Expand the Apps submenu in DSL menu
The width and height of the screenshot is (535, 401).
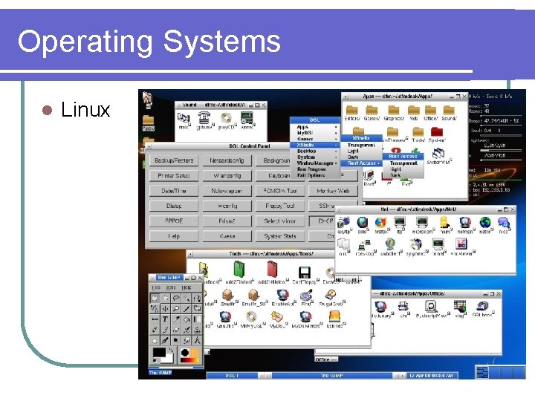[314, 127]
